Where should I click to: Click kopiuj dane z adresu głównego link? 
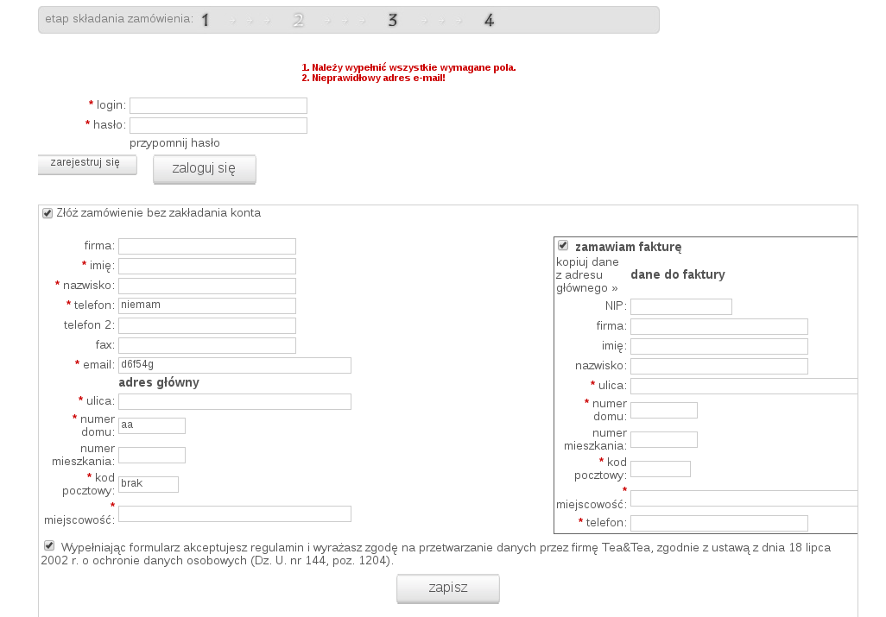(588, 275)
